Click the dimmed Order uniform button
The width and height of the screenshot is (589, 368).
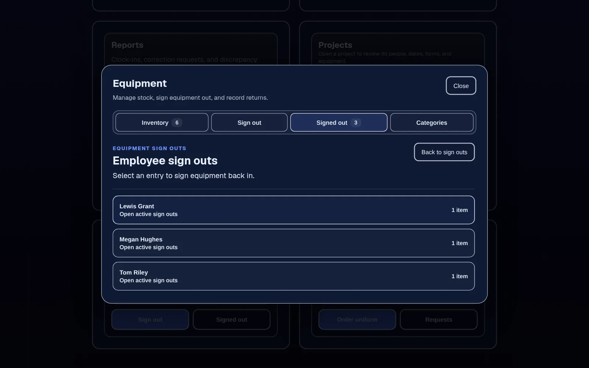[x=357, y=319]
